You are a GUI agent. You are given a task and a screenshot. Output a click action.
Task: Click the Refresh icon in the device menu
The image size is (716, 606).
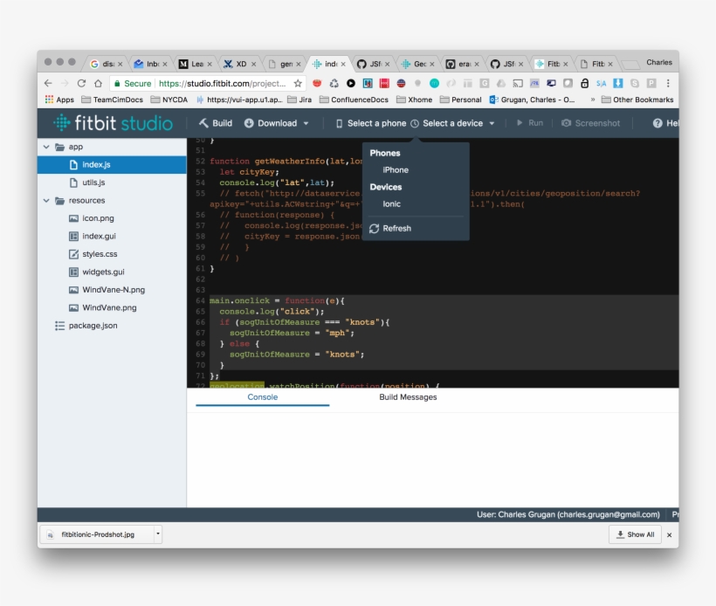pyautogui.click(x=375, y=228)
